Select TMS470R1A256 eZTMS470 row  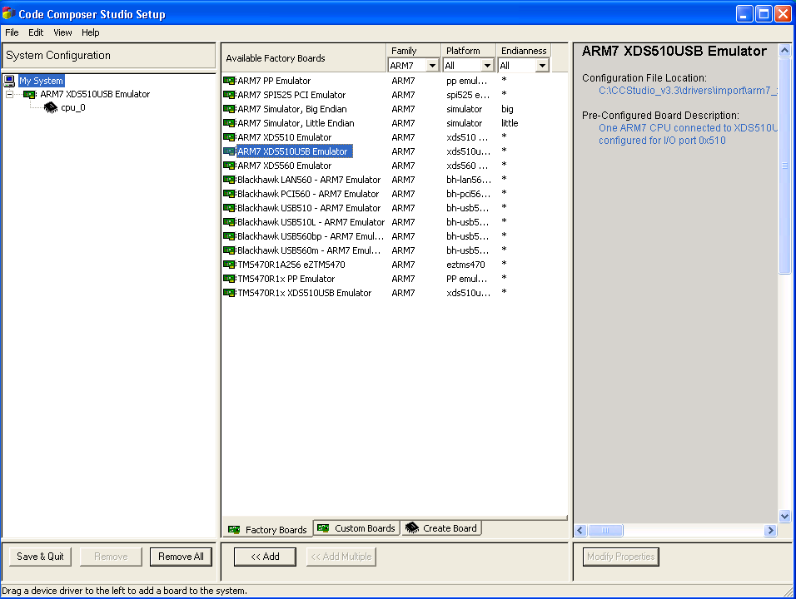(x=395, y=265)
